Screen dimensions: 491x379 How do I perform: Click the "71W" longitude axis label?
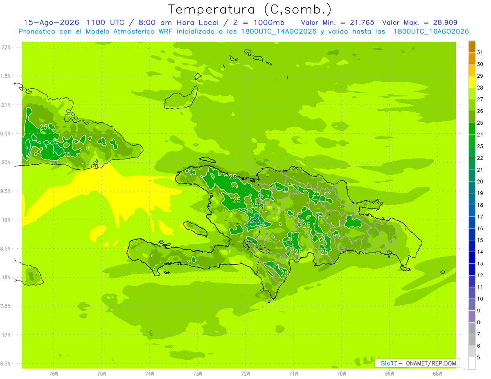coord(293,373)
